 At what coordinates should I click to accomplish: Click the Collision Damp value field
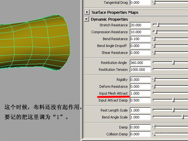coord(140,134)
